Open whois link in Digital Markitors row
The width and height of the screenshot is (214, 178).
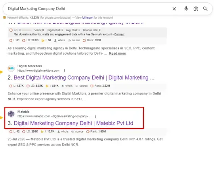pos(67,86)
